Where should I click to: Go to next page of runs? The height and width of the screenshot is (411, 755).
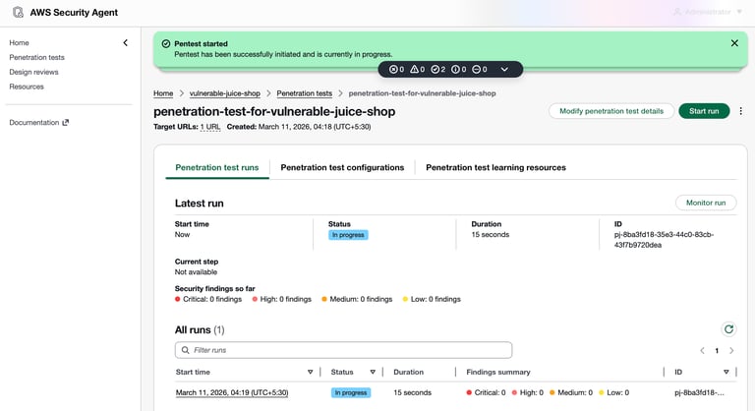[731, 351]
